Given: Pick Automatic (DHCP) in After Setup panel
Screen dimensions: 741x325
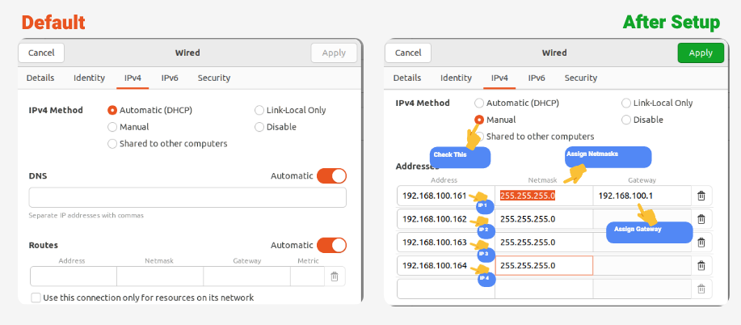Looking at the screenshot, I should click(479, 103).
